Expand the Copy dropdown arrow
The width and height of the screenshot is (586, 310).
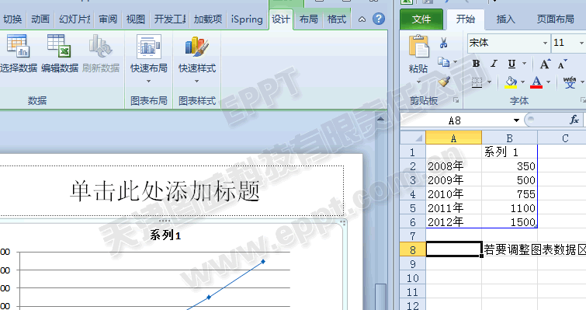pyautogui.click(x=455, y=62)
